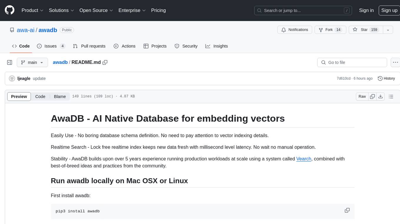Open the Raw file view
This screenshot has width=400, height=224.
click(362, 96)
